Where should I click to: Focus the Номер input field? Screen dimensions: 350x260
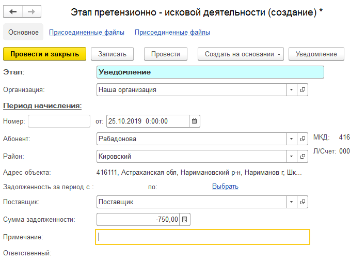click(59, 121)
